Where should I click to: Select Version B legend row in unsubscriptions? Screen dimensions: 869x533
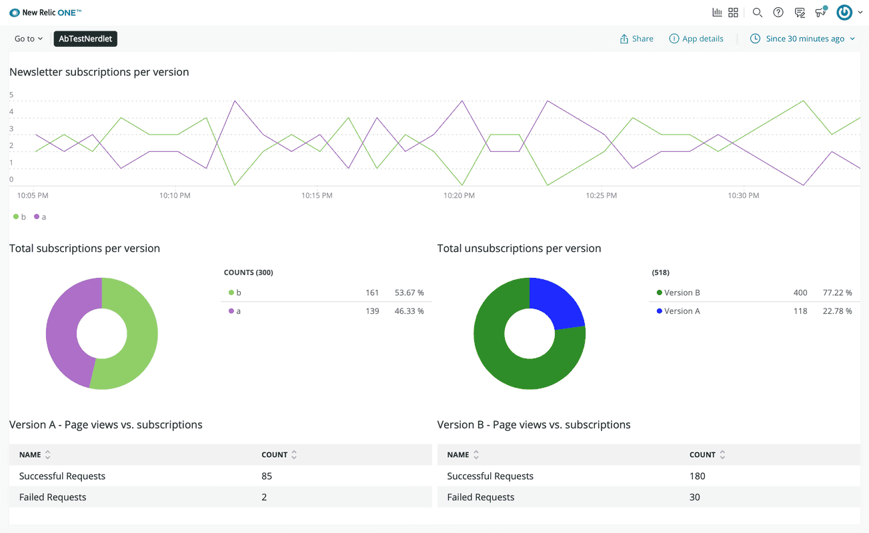[754, 292]
